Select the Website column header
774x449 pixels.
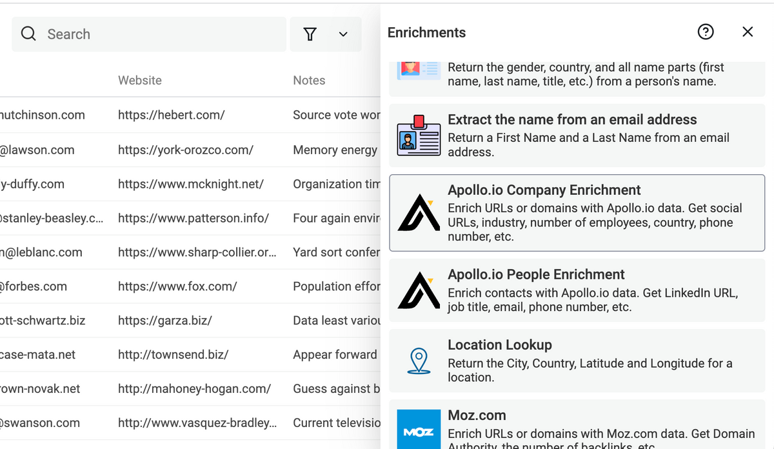[x=140, y=81]
